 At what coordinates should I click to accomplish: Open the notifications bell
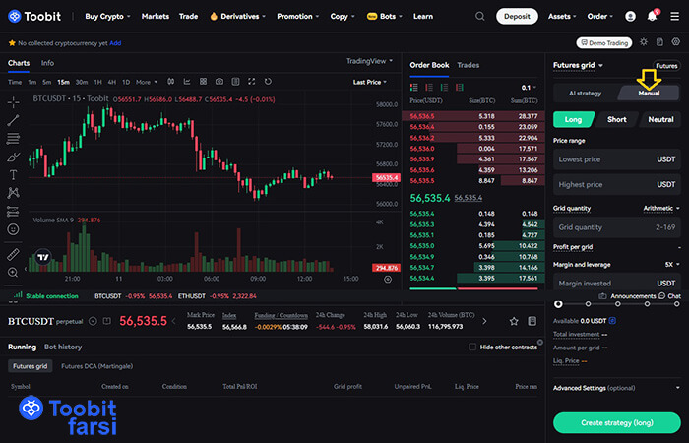coord(652,17)
